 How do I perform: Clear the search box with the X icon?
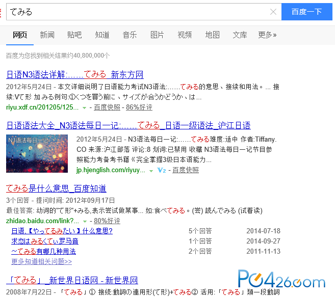[273, 12]
